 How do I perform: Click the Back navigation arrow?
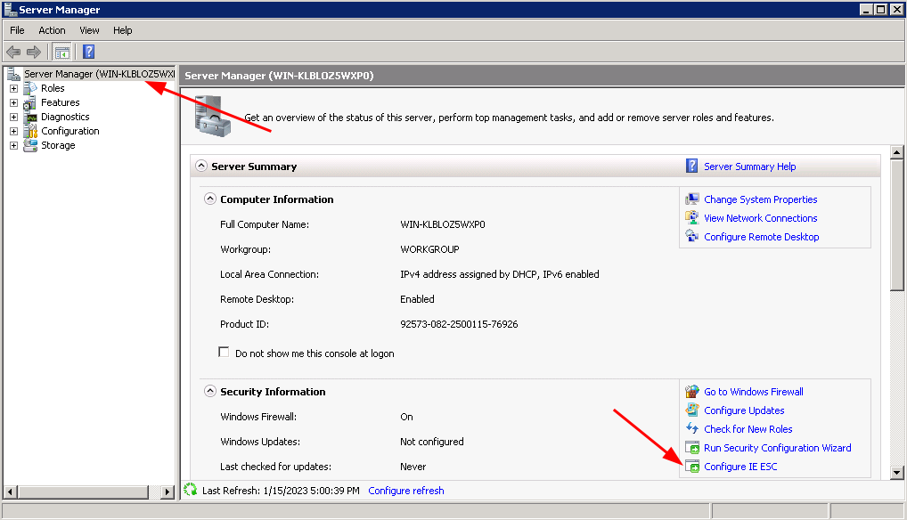pos(12,51)
